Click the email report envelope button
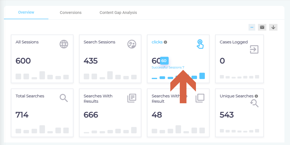Image resolution: width=290 pixels, height=145 pixels. (x=262, y=27)
